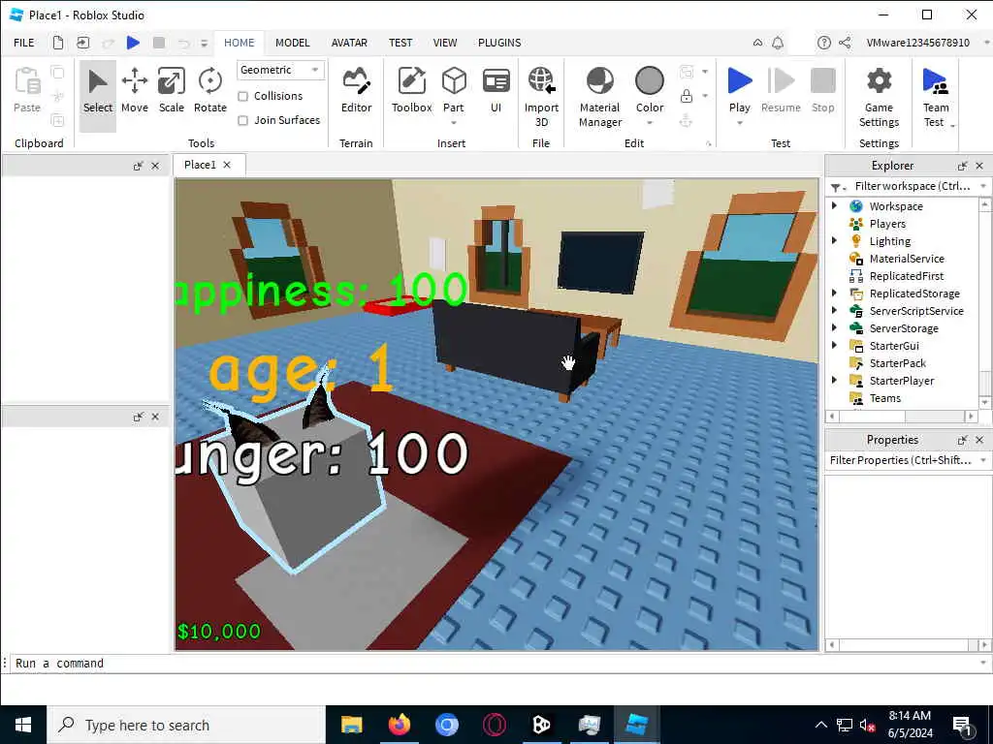This screenshot has height=744, width=993.
Task: Click the anchor icon in Edit group
Action: coord(686,120)
